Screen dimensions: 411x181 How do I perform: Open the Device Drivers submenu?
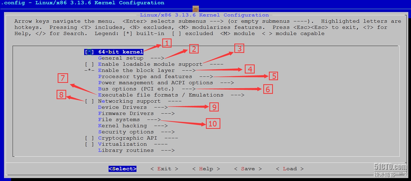pyautogui.click(x=133, y=107)
